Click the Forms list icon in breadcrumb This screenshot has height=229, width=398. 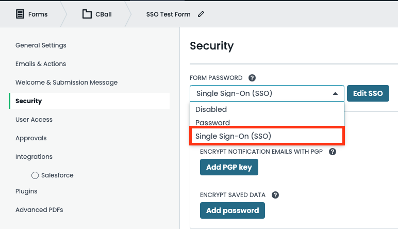tap(20, 14)
